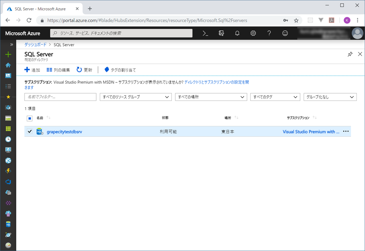This screenshot has height=251, width=365.
Task: Go back with browser back arrow
Action: pos(8,20)
